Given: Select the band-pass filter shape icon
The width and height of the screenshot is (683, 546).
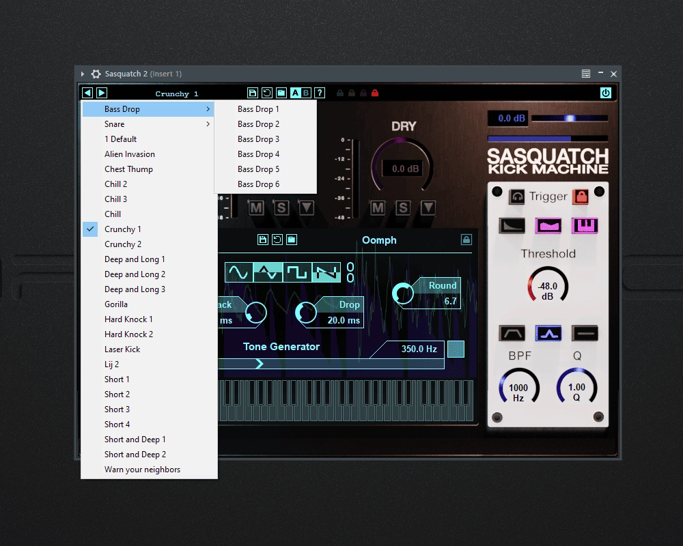Looking at the screenshot, I should 512,334.
